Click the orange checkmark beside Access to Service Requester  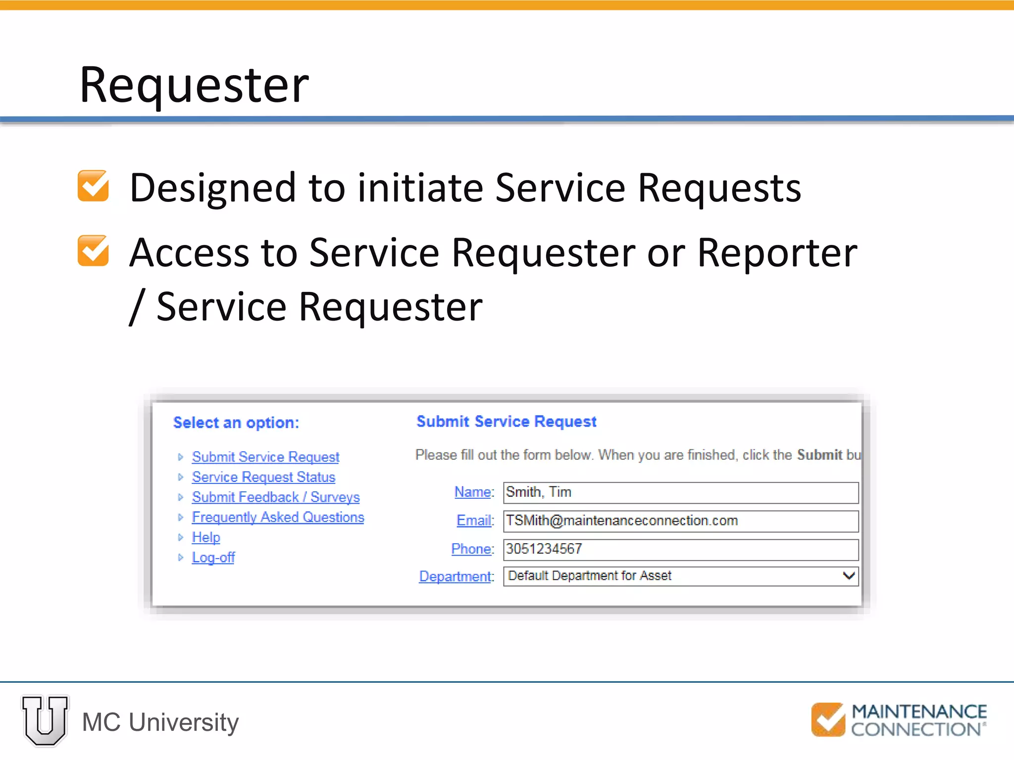pos(93,251)
